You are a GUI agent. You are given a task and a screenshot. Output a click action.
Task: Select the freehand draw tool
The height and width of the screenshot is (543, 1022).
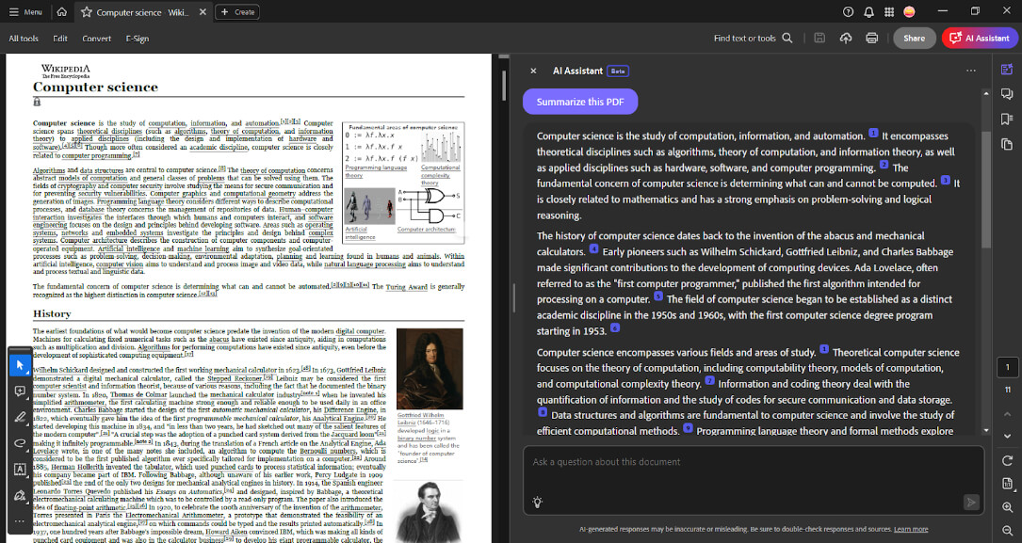click(x=20, y=442)
